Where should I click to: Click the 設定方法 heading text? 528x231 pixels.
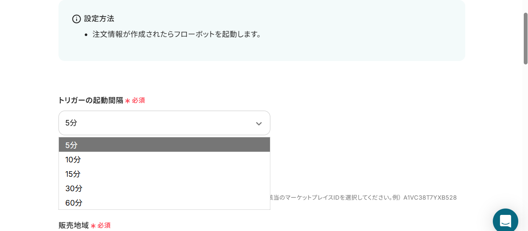pos(99,19)
